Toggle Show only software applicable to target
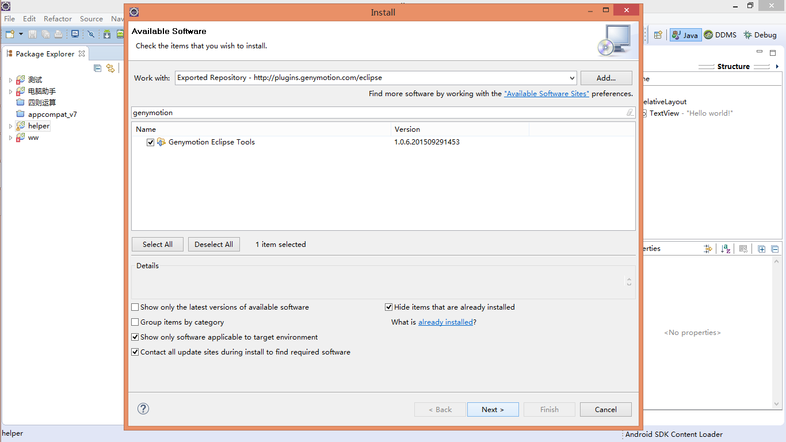Screen dimensions: 786x442 pyautogui.click(x=135, y=337)
